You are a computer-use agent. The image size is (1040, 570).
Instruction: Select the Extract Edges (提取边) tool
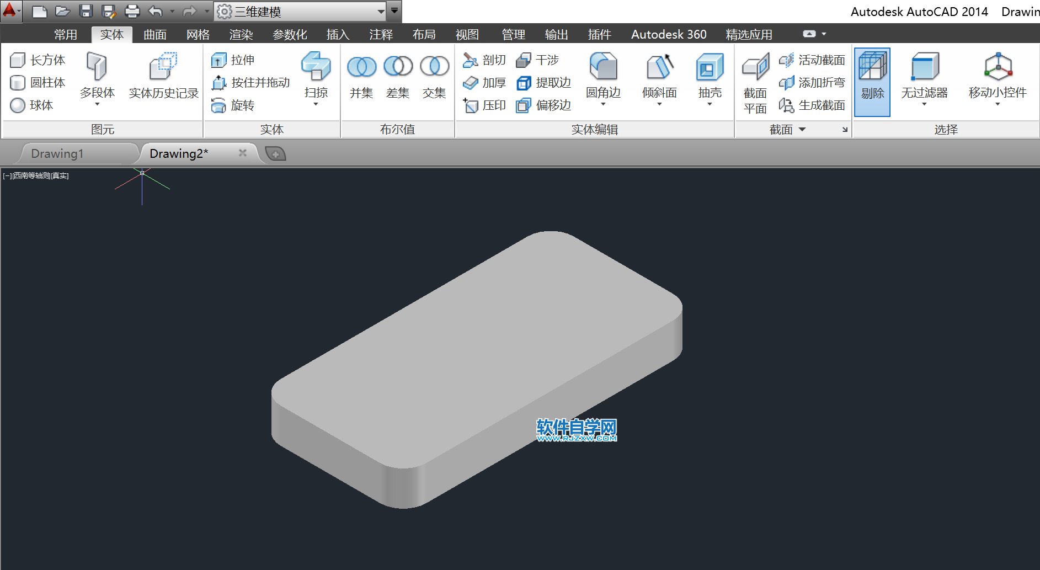(x=543, y=82)
